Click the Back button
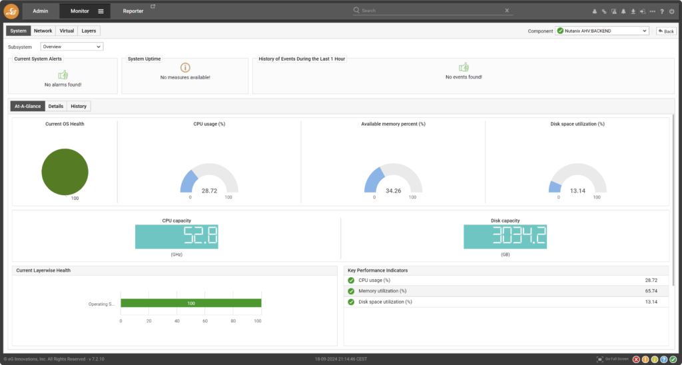Image resolution: width=682 pixels, height=365 pixels. [666, 31]
